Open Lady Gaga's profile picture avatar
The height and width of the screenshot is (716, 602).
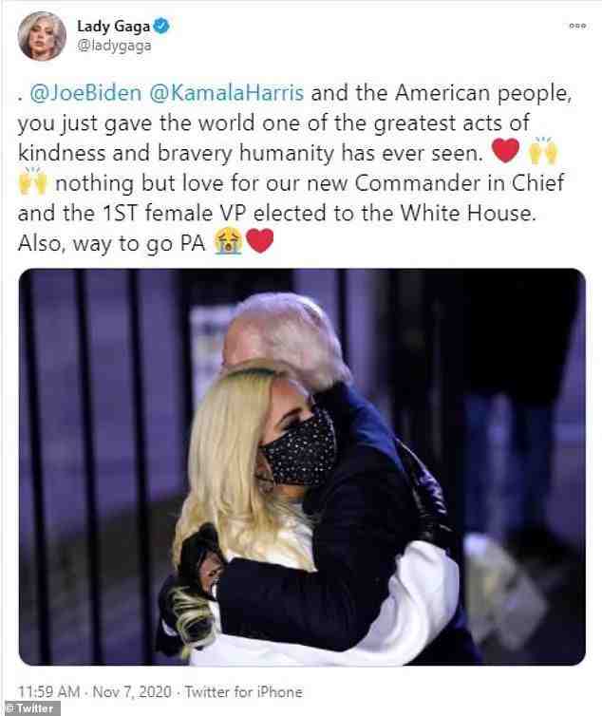(x=42, y=36)
